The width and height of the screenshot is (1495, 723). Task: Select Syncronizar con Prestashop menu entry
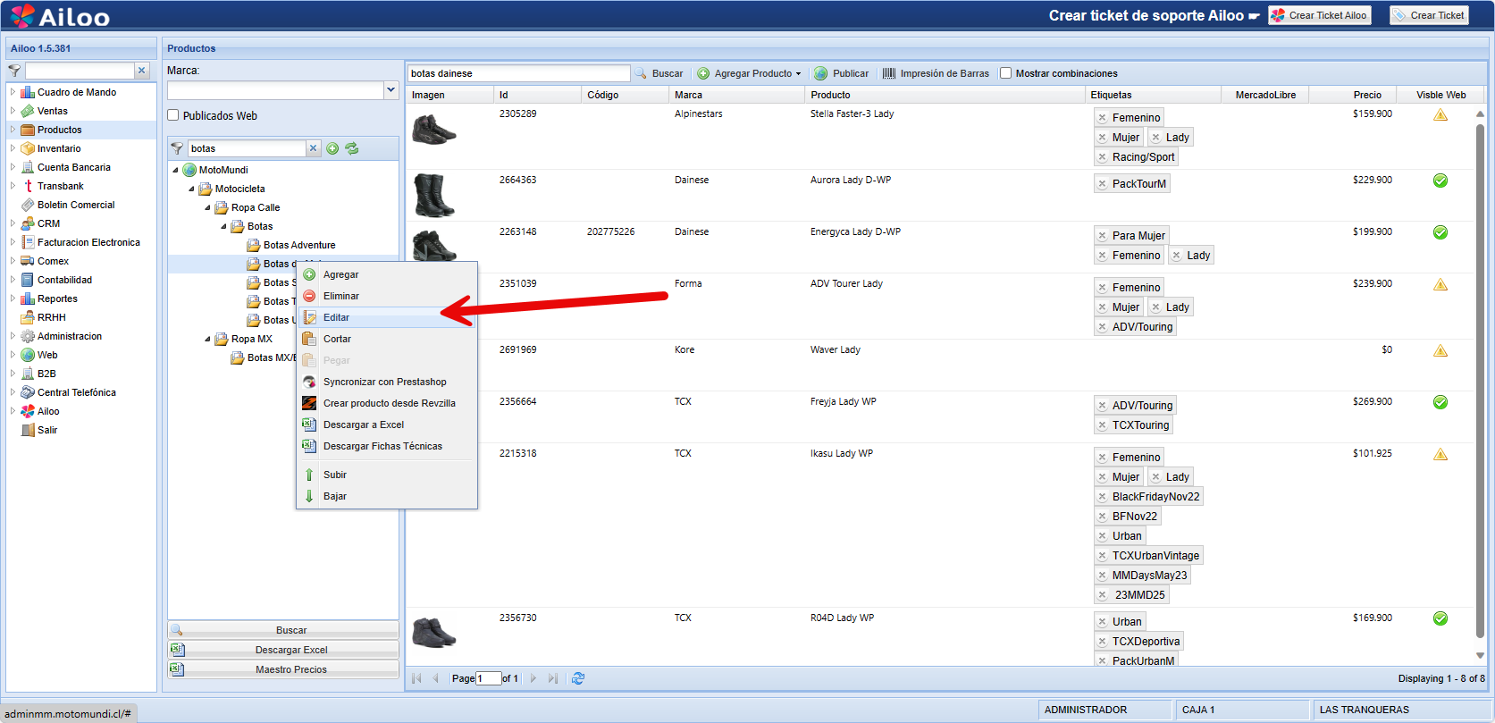click(x=387, y=382)
